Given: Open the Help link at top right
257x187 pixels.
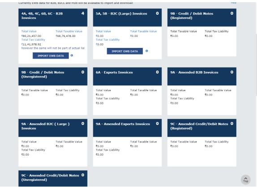Looking at the screenshot, I should point(234,3).
